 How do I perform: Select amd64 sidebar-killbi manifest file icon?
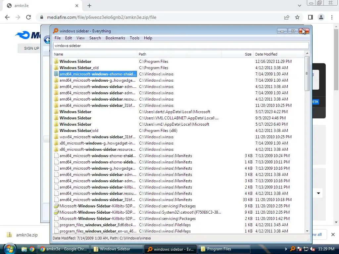coord(56,187)
